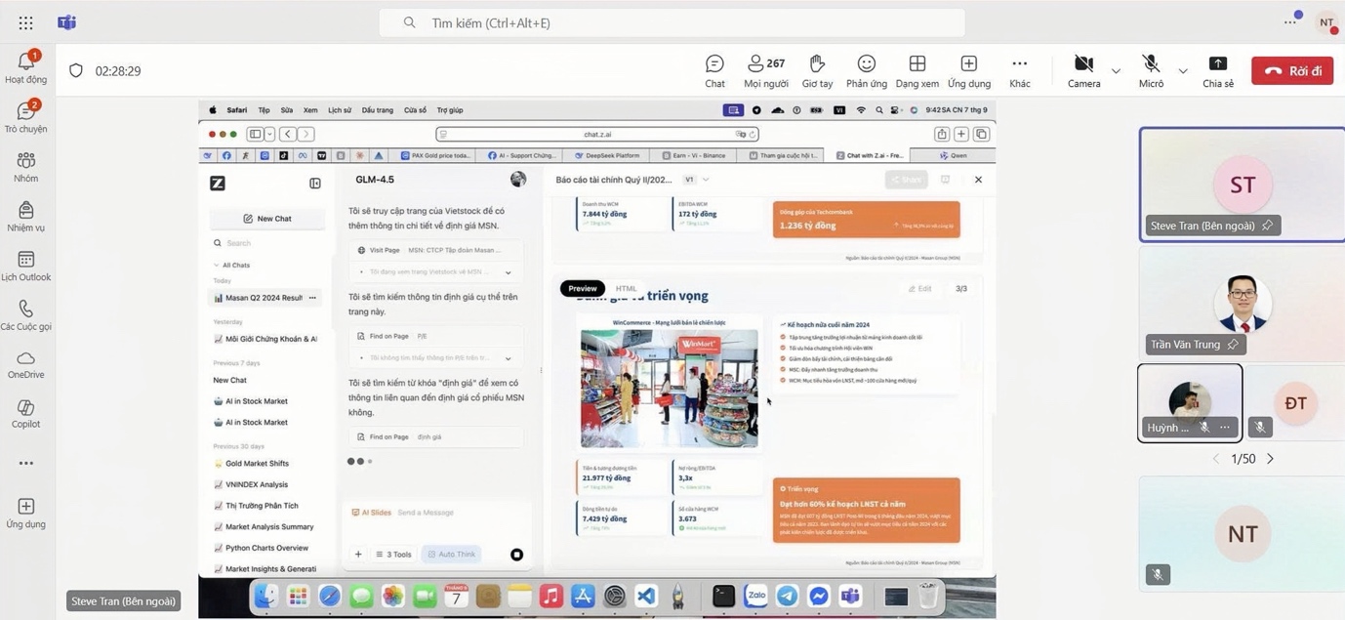This screenshot has width=1345, height=620.
Task: Expand the Camera options dropdown arrow
Action: tap(1116, 71)
